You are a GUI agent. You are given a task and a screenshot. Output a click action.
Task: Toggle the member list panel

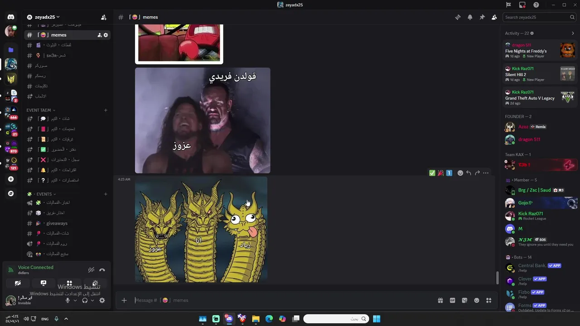tap(494, 17)
